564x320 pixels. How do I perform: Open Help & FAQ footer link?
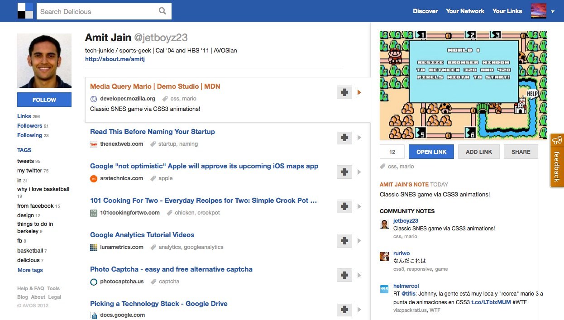point(31,288)
